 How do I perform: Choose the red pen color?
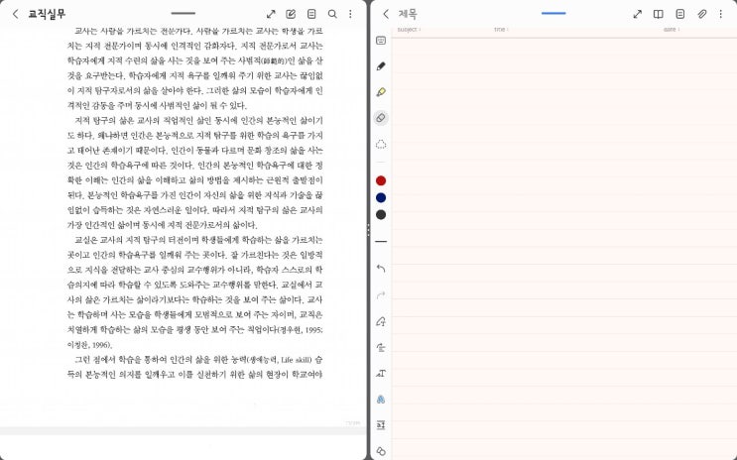381,180
